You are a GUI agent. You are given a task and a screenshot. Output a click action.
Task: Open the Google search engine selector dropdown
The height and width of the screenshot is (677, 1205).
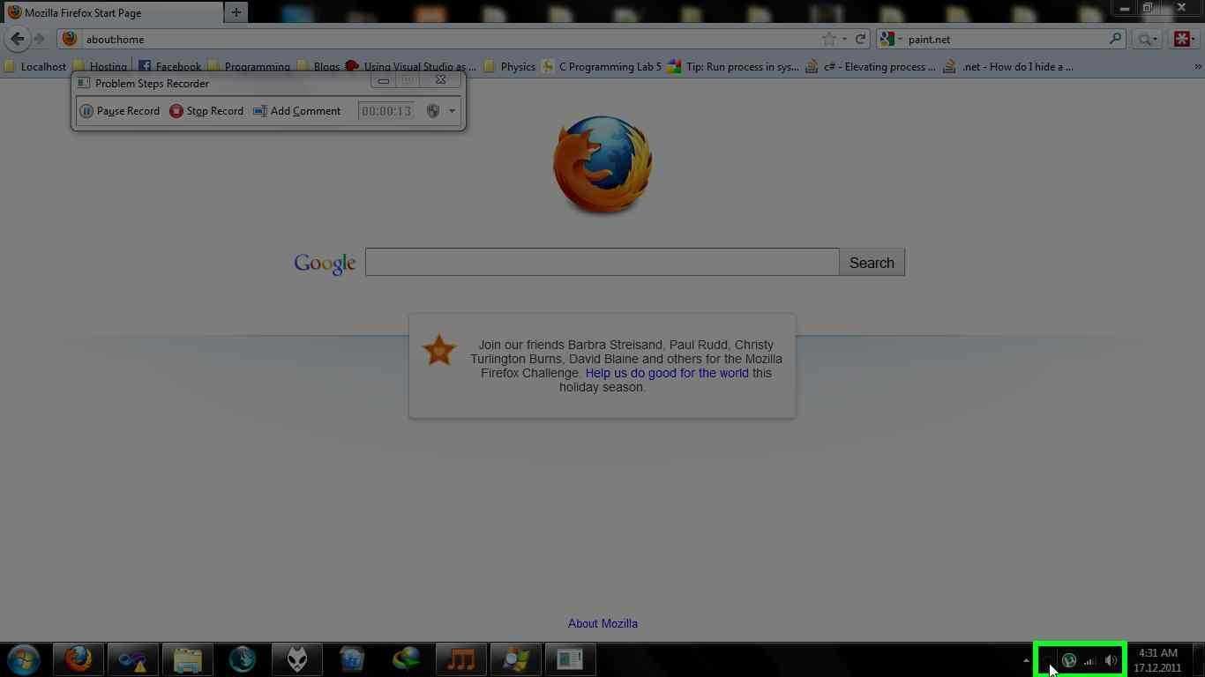(891, 39)
